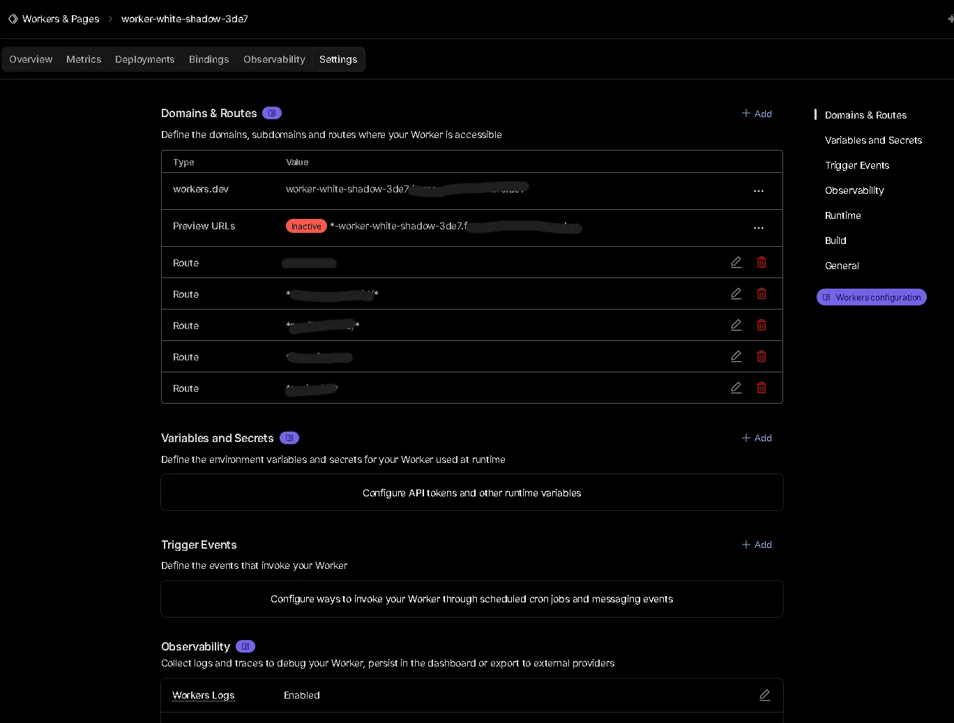The height and width of the screenshot is (723, 954).
Task: Add a new domain or route
Action: pyautogui.click(x=757, y=113)
